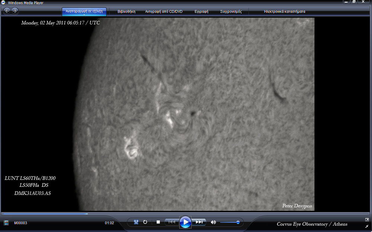The width and height of the screenshot is (372, 232).
Task: Go to the previous track
Action: click(171, 222)
